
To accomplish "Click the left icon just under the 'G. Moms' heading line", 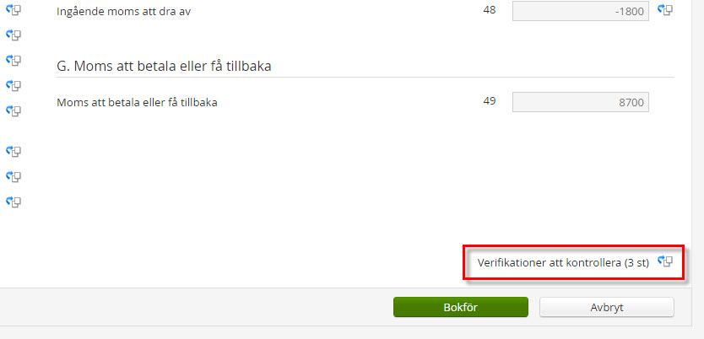I will (x=14, y=85).
